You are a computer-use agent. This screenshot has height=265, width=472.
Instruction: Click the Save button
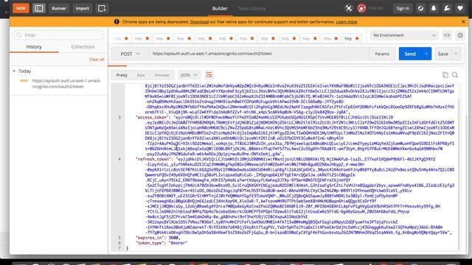pos(442,54)
